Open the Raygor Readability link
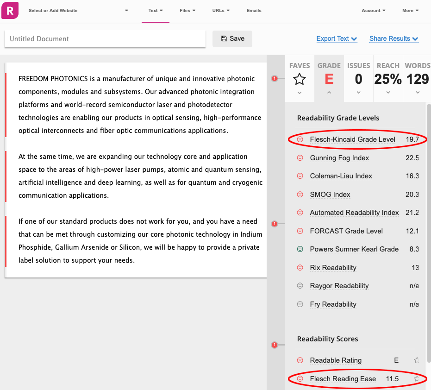 (x=339, y=286)
